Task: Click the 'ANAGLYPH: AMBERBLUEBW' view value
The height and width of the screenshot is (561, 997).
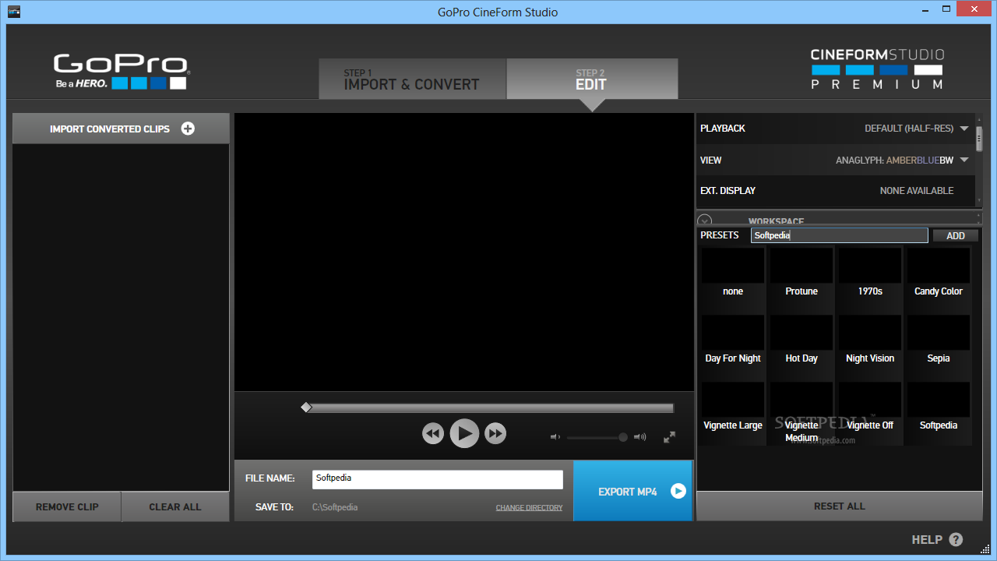Action: 895,161
